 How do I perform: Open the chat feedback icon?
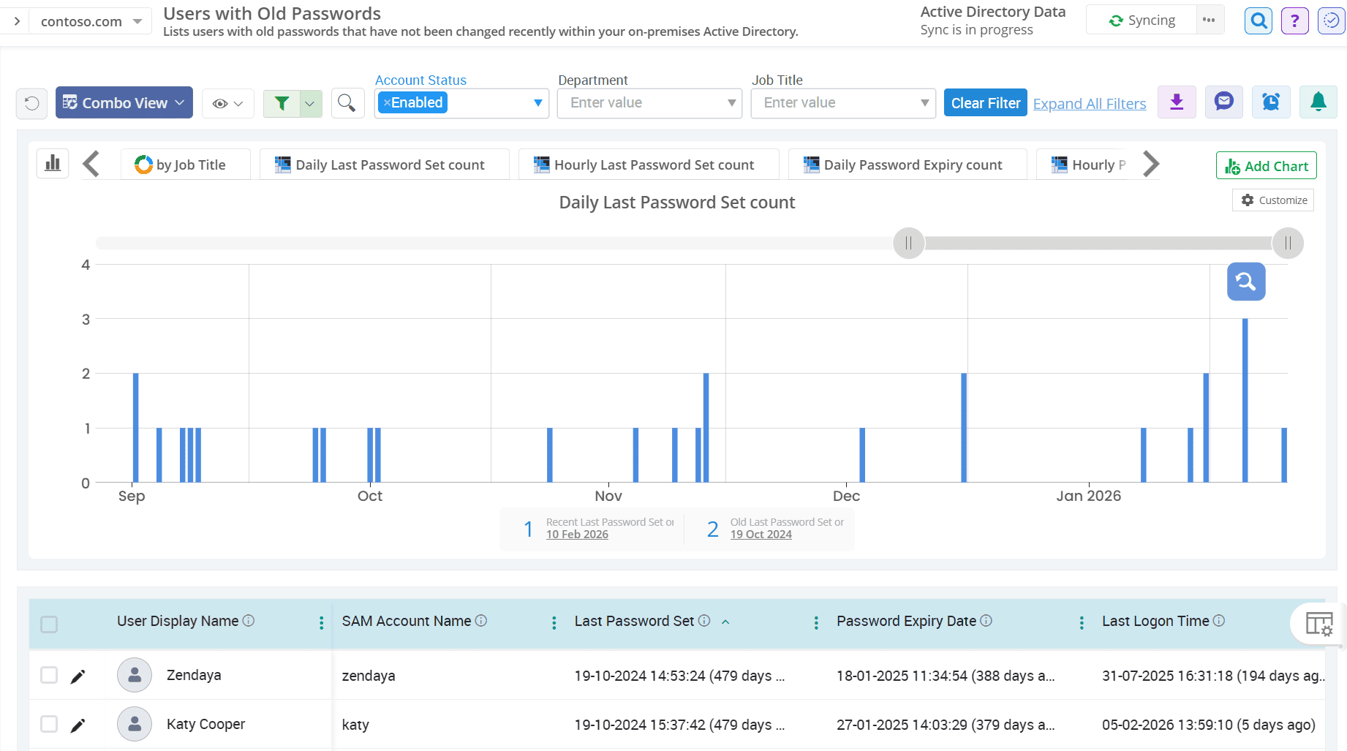point(1223,102)
